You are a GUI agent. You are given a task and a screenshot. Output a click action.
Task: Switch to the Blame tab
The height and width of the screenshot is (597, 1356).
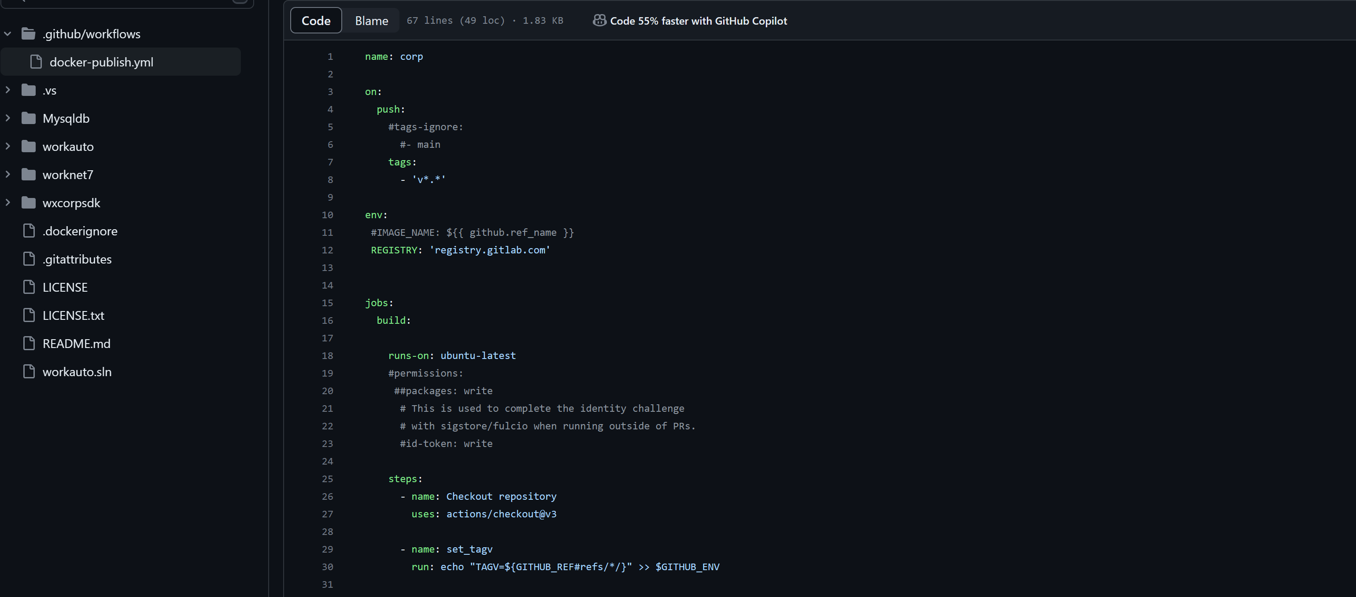372,21
